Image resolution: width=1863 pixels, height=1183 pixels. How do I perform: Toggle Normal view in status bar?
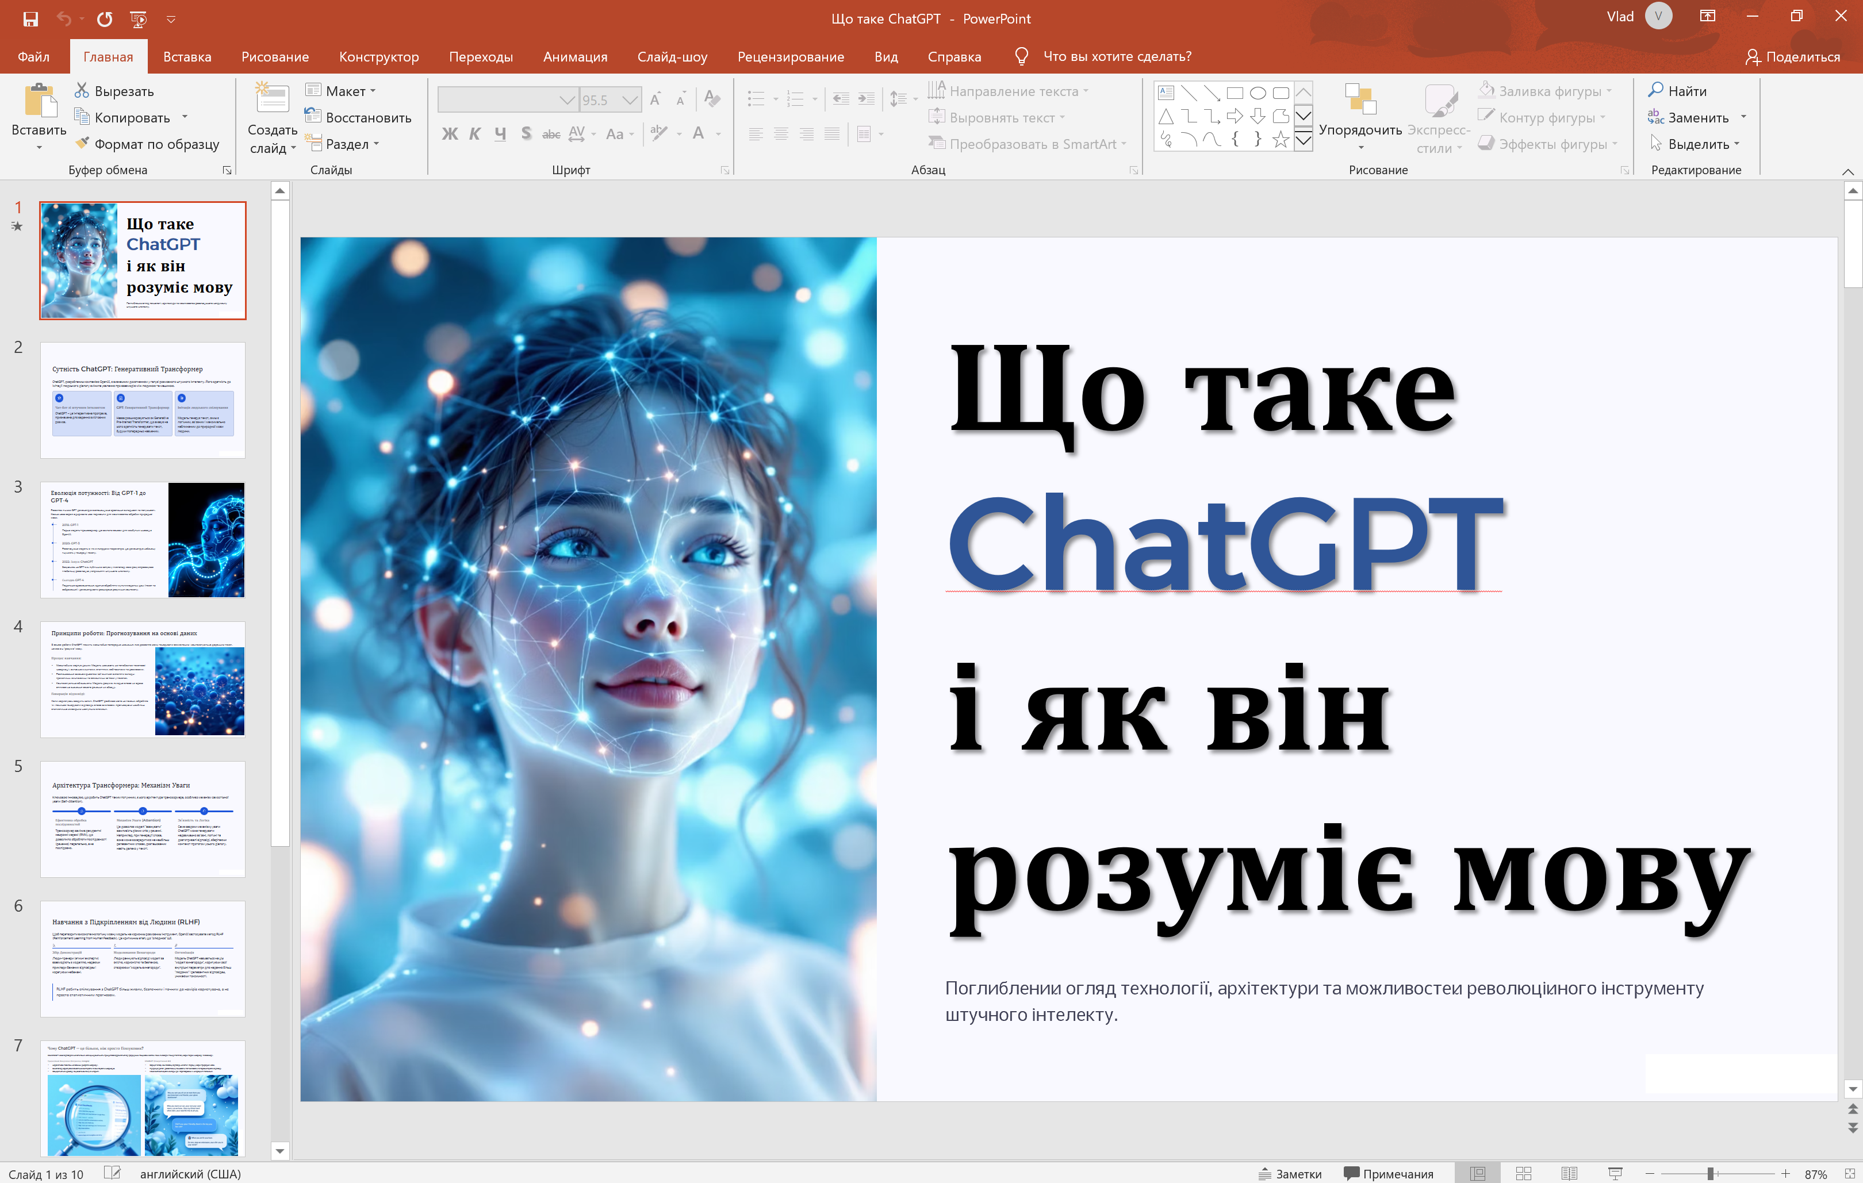(x=1478, y=1174)
